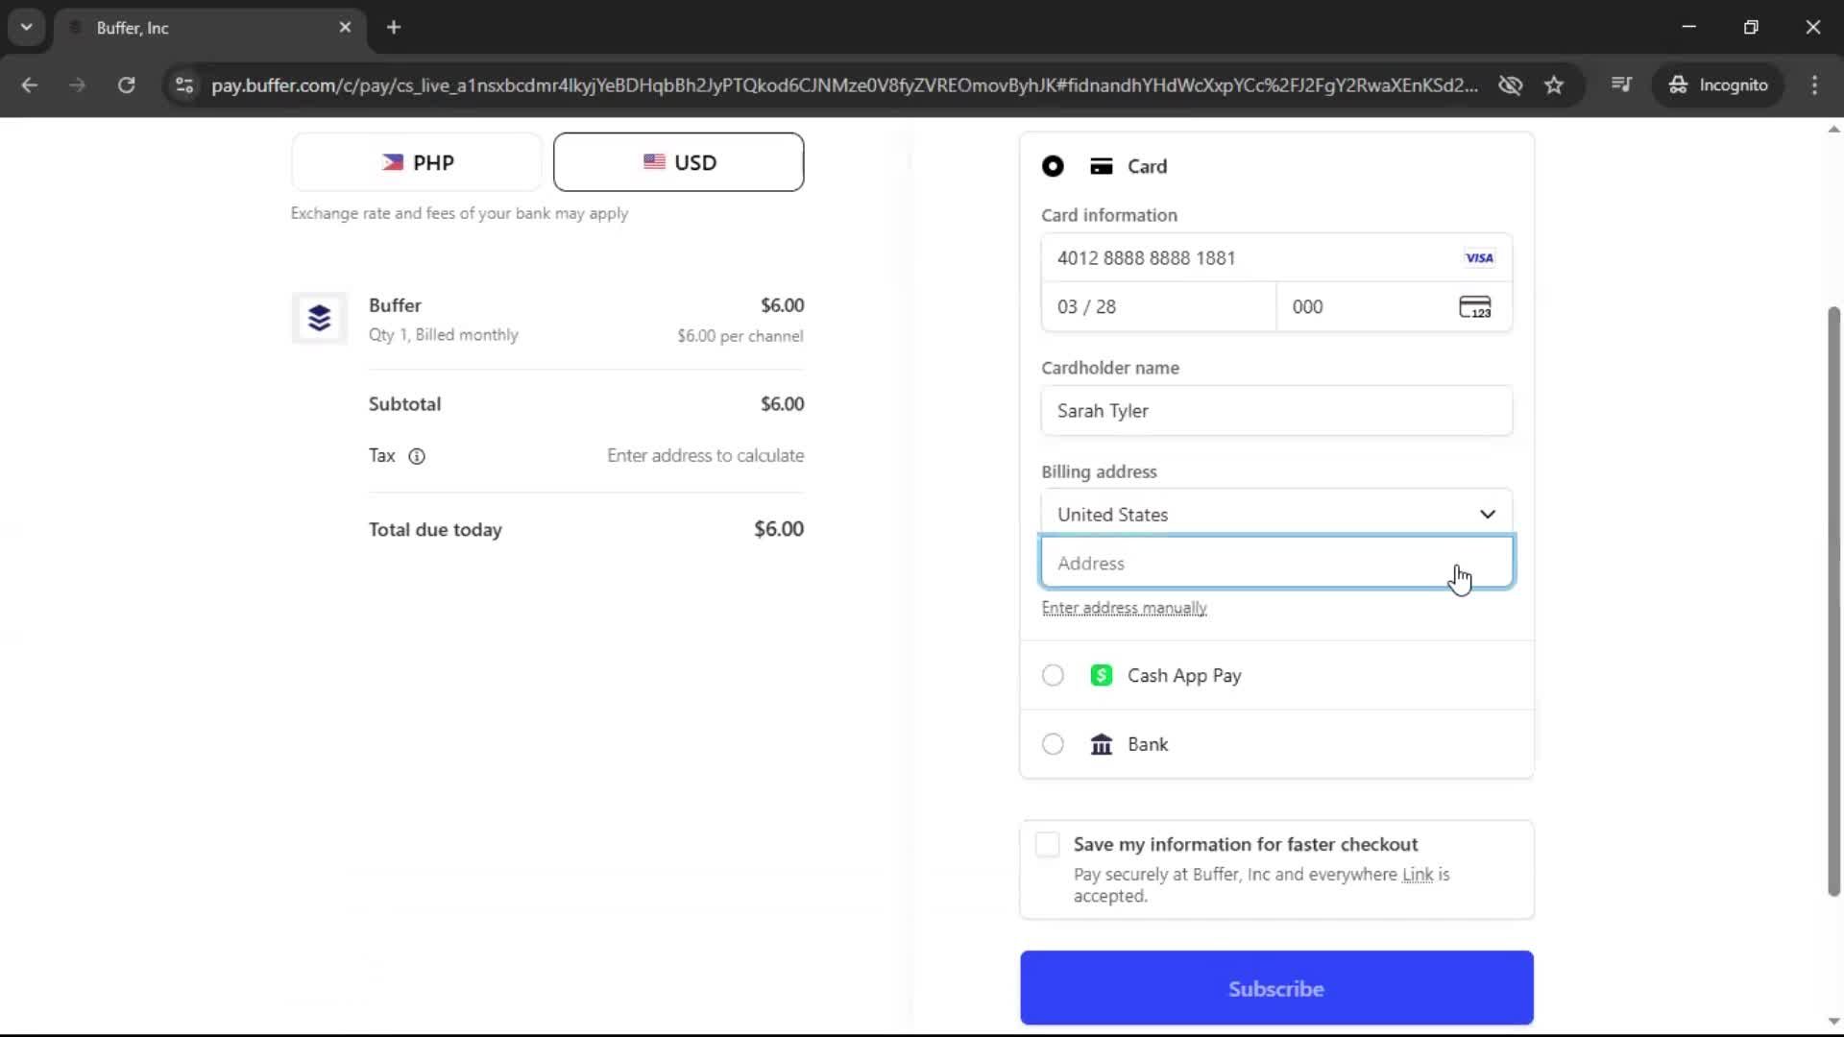Switch currency to PHP
The width and height of the screenshot is (1844, 1037).
click(416, 161)
